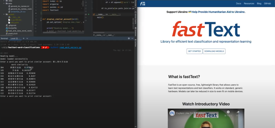Click the fastText logo icon in navbar
This screenshot has height=128, width=275.
143,4
